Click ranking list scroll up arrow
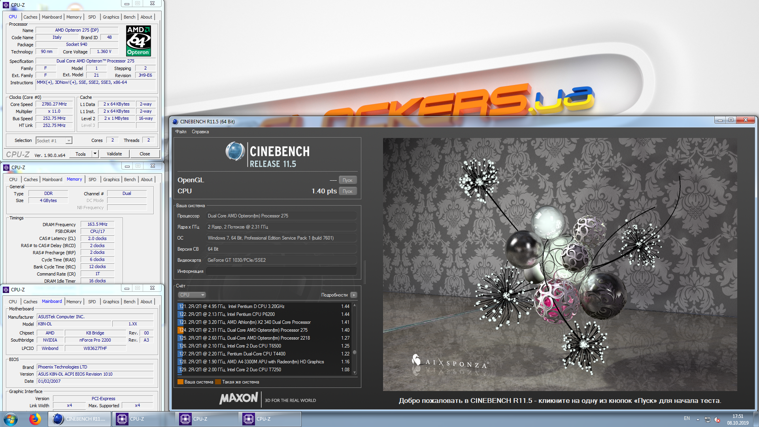The image size is (759, 427). coord(355,305)
